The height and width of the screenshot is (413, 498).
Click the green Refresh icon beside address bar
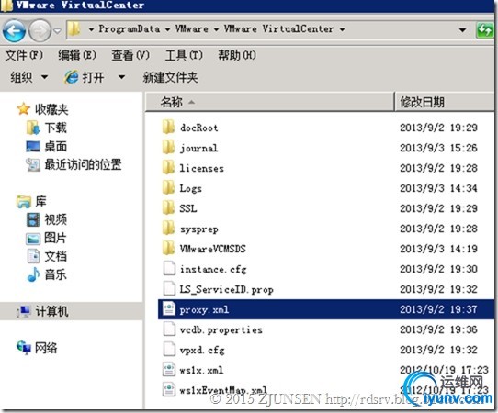pos(485,30)
